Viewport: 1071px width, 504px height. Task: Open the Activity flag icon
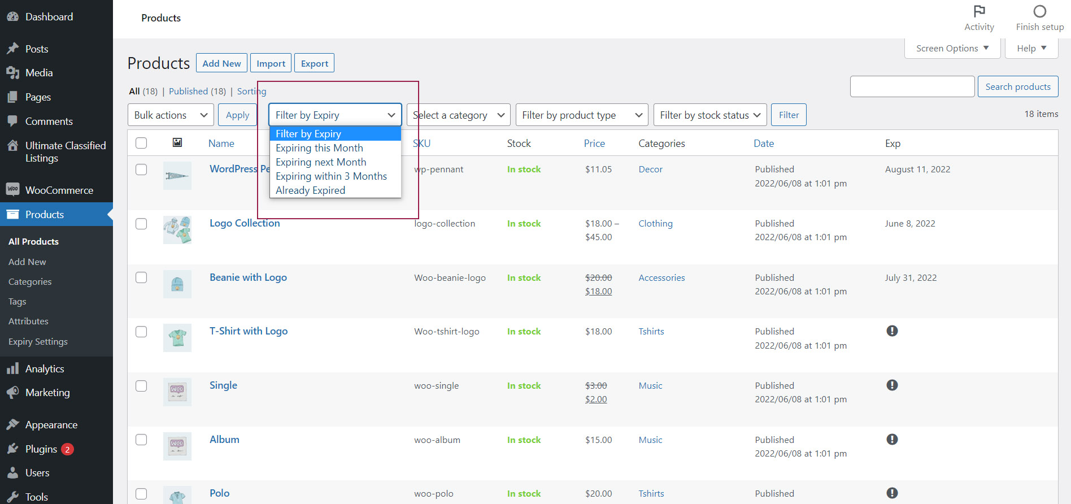pos(979,11)
